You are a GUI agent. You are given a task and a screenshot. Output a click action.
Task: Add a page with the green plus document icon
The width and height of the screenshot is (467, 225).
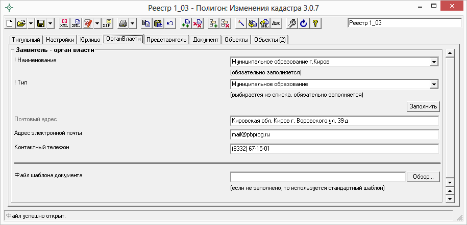[186, 23]
